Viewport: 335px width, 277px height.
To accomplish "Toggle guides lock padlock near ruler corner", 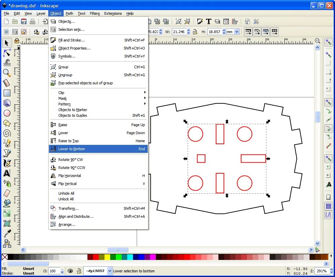I will (17, 41).
